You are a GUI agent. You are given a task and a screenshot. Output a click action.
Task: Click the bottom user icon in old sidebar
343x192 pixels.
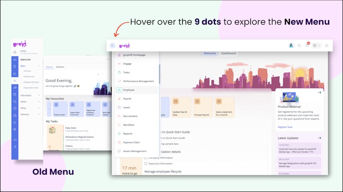tap(15, 147)
